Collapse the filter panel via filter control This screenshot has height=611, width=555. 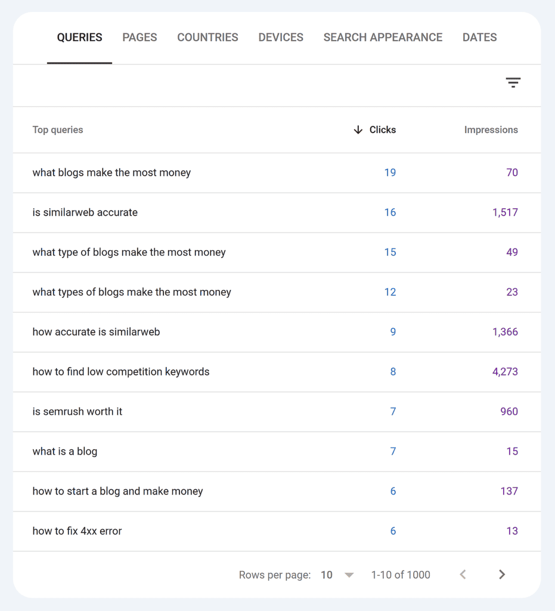[x=513, y=82]
